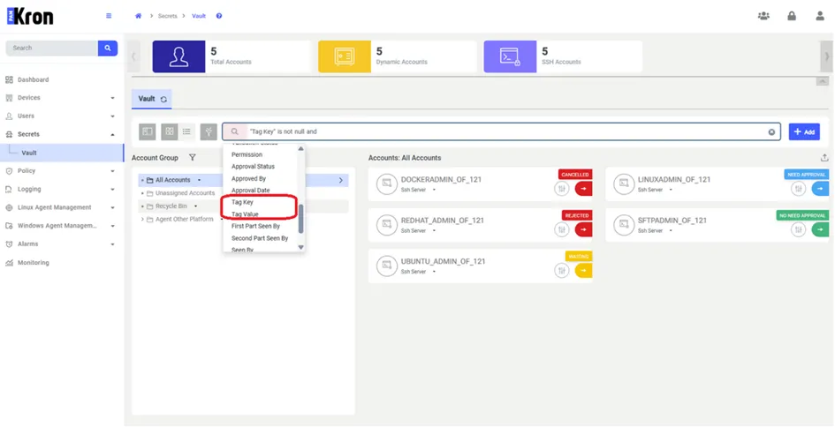This screenshot has width=835, height=427.
Task: Select Tag Key in filter list
Action: click(242, 203)
